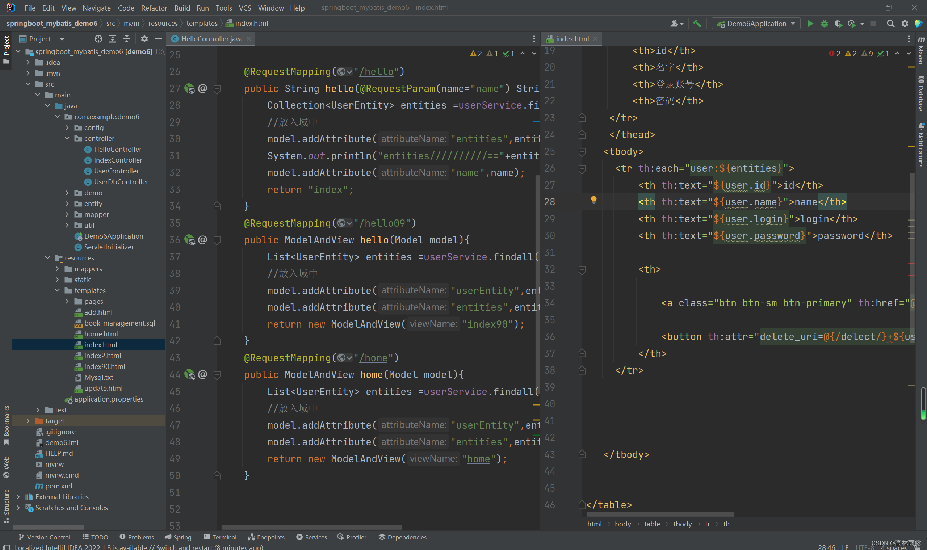Image resolution: width=927 pixels, height=550 pixels.
Task: Click the Select Opened File target icon
Action: (98, 39)
